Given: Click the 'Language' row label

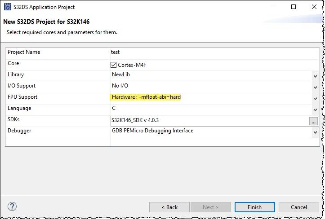Looking at the screenshot, I should pos(19,108).
